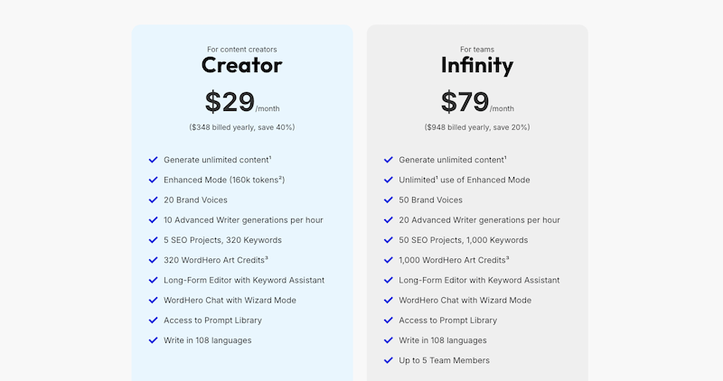Click the checkmark beside Up to 5 Team Members

(389, 360)
